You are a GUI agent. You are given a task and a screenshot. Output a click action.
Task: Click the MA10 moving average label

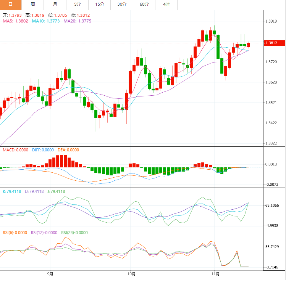(x=45, y=21)
